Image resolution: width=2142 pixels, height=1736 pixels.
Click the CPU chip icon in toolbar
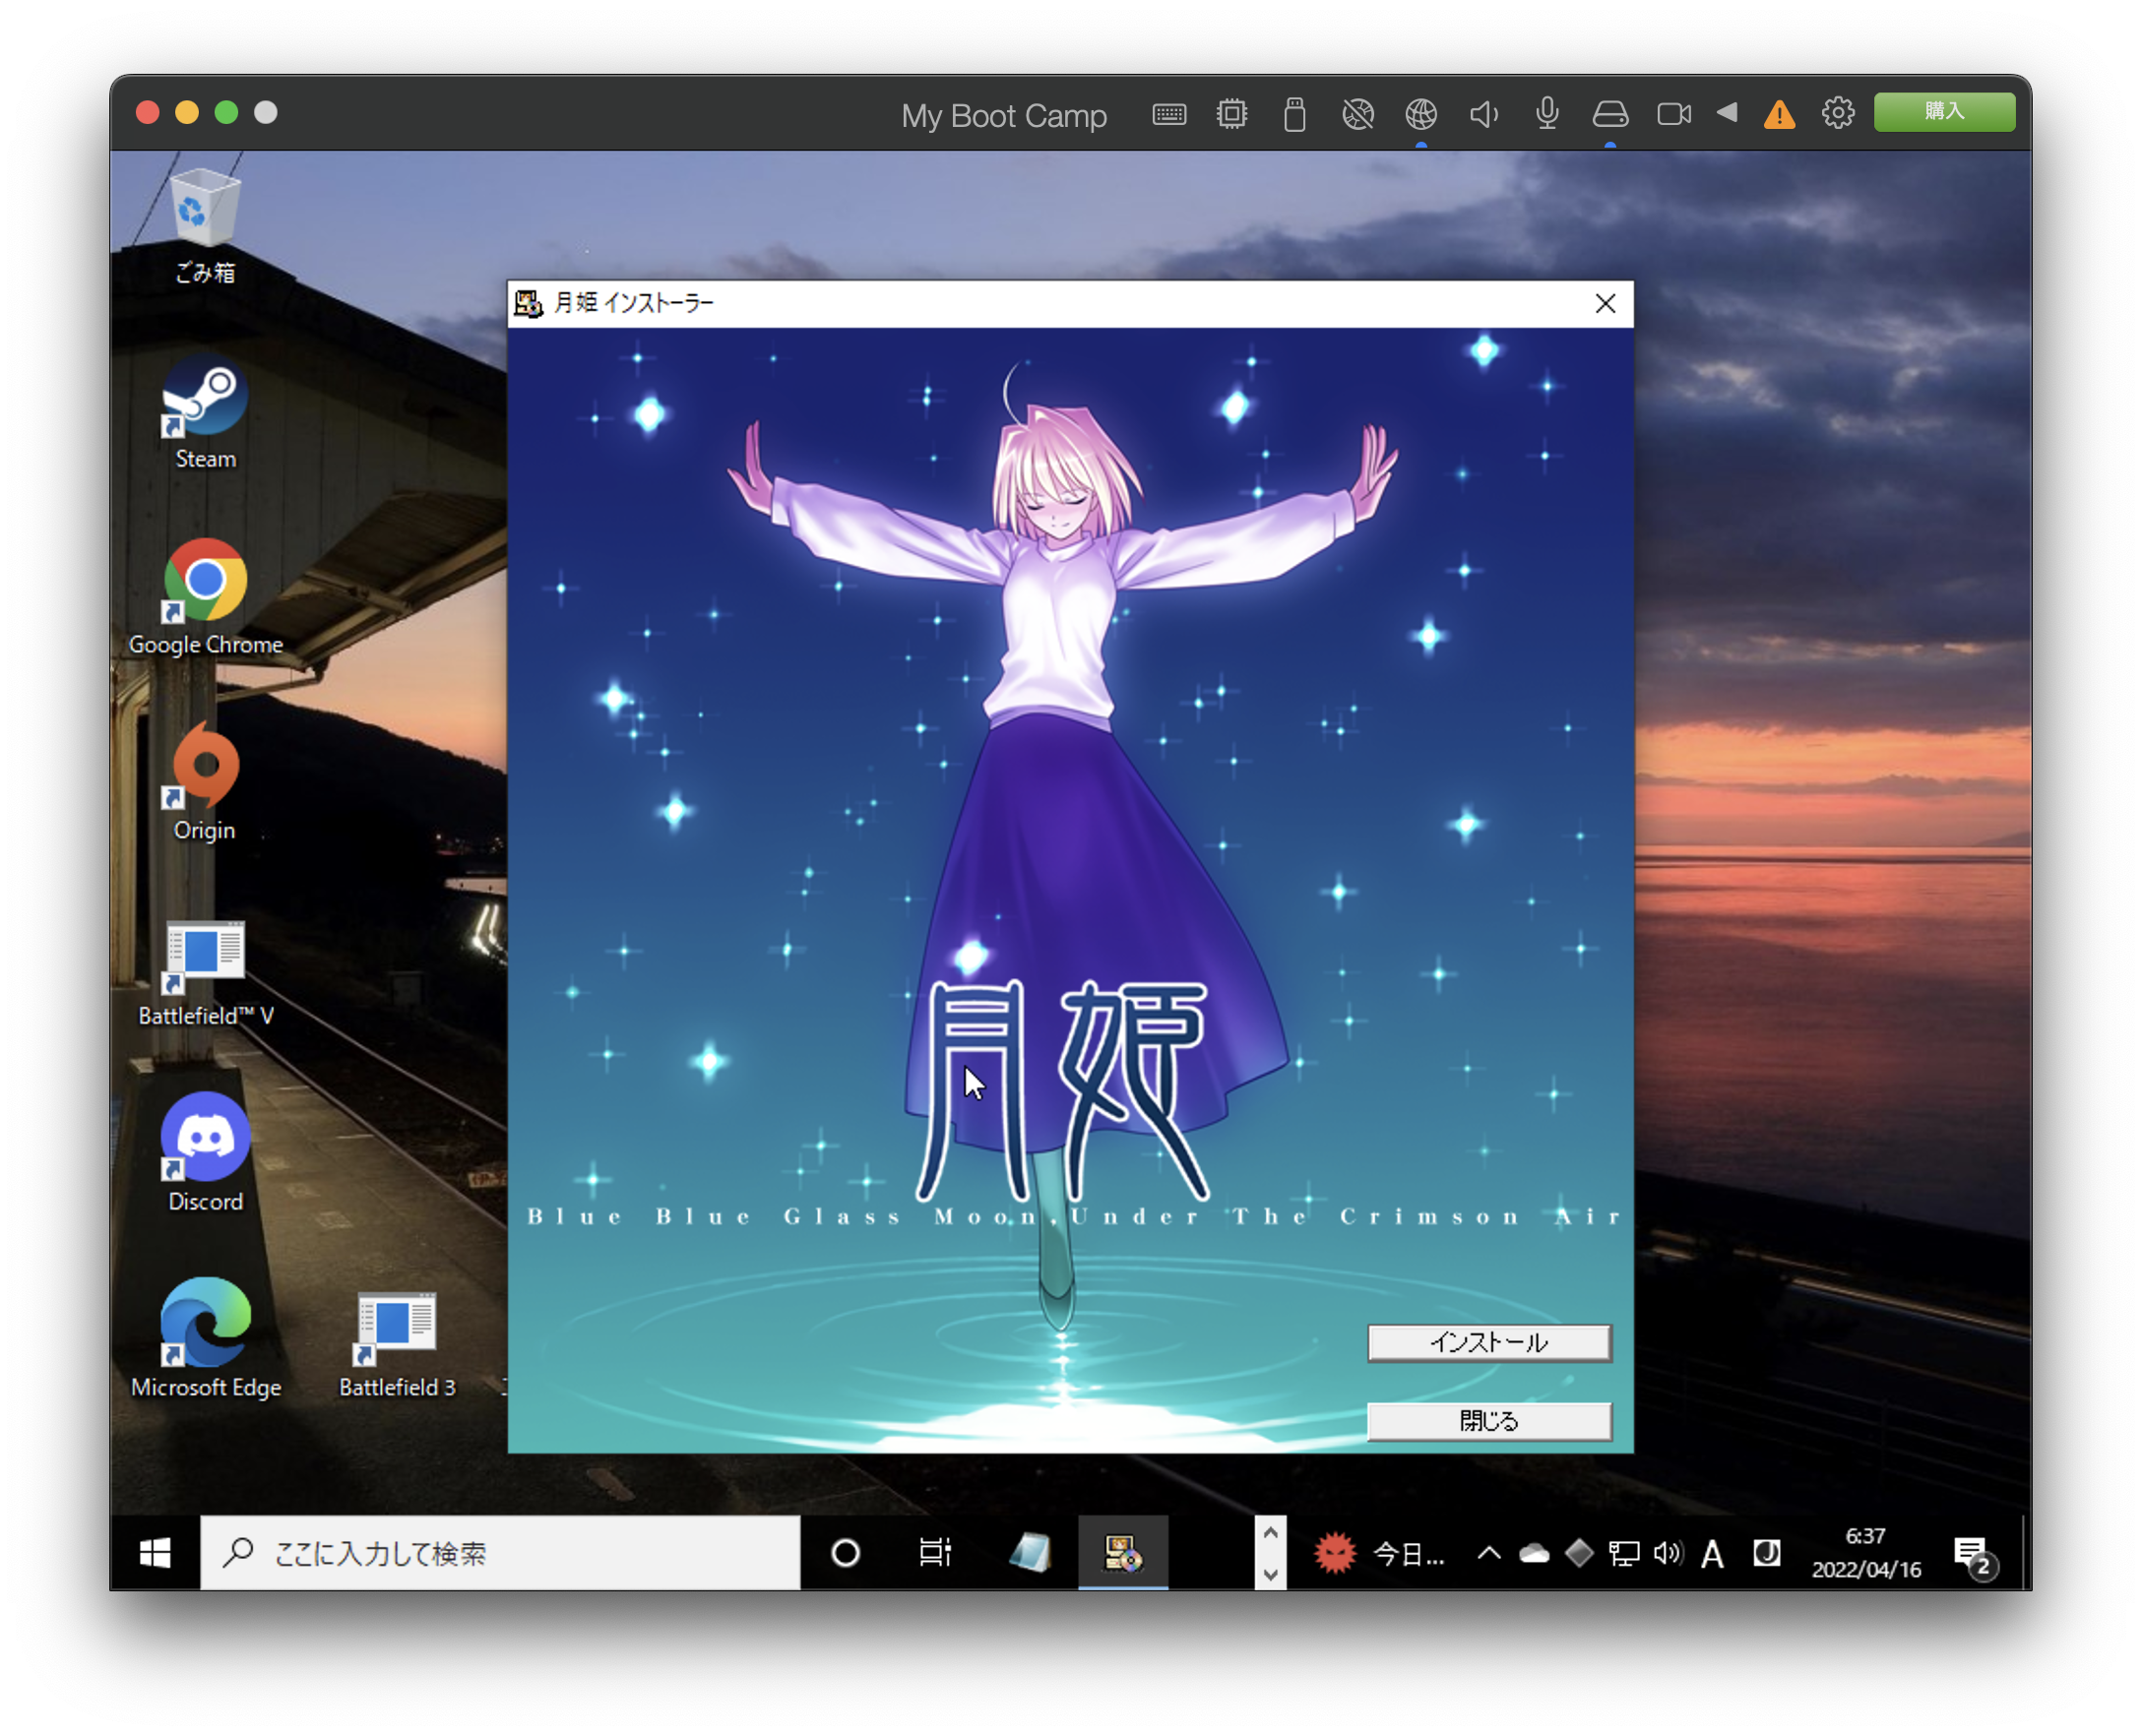1231,114
